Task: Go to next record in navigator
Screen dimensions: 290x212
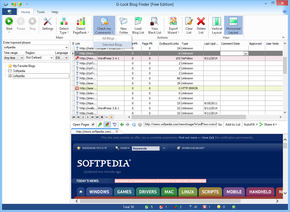Action: point(88,117)
